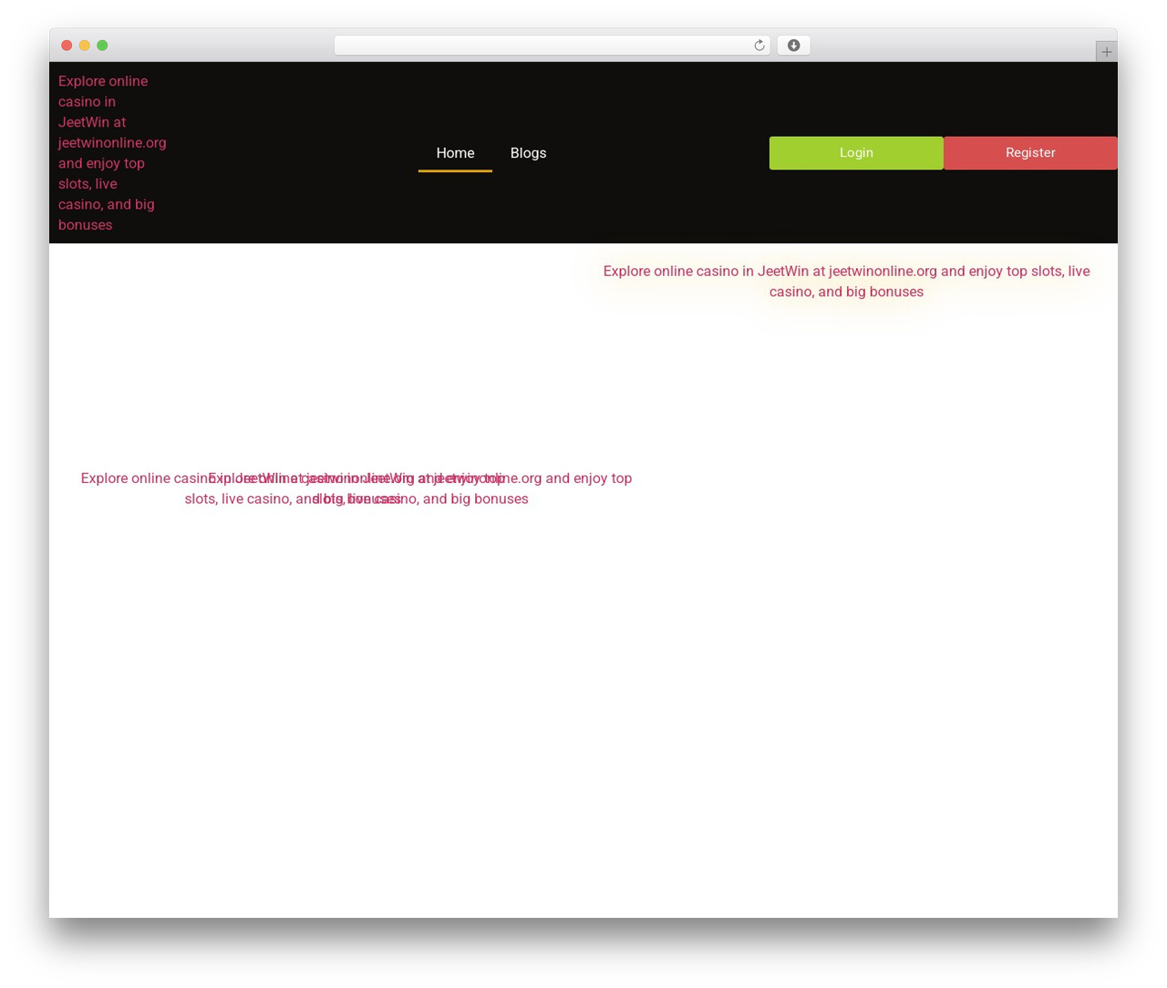This screenshot has height=988, width=1167.
Task: Close the window with the red button
Action: tap(67, 46)
